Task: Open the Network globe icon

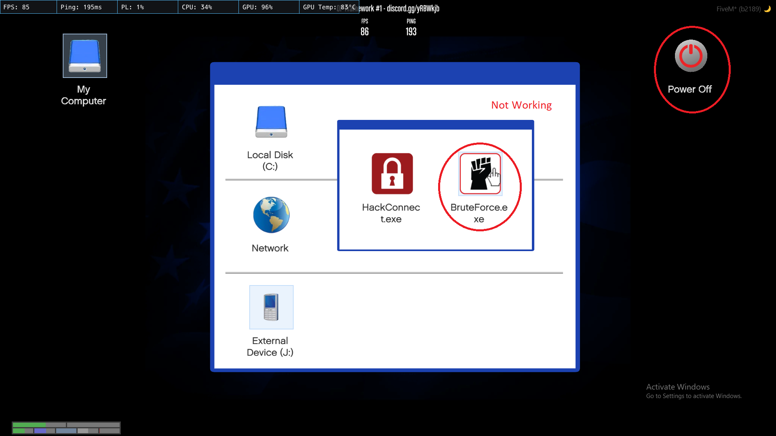Action: pos(270,214)
